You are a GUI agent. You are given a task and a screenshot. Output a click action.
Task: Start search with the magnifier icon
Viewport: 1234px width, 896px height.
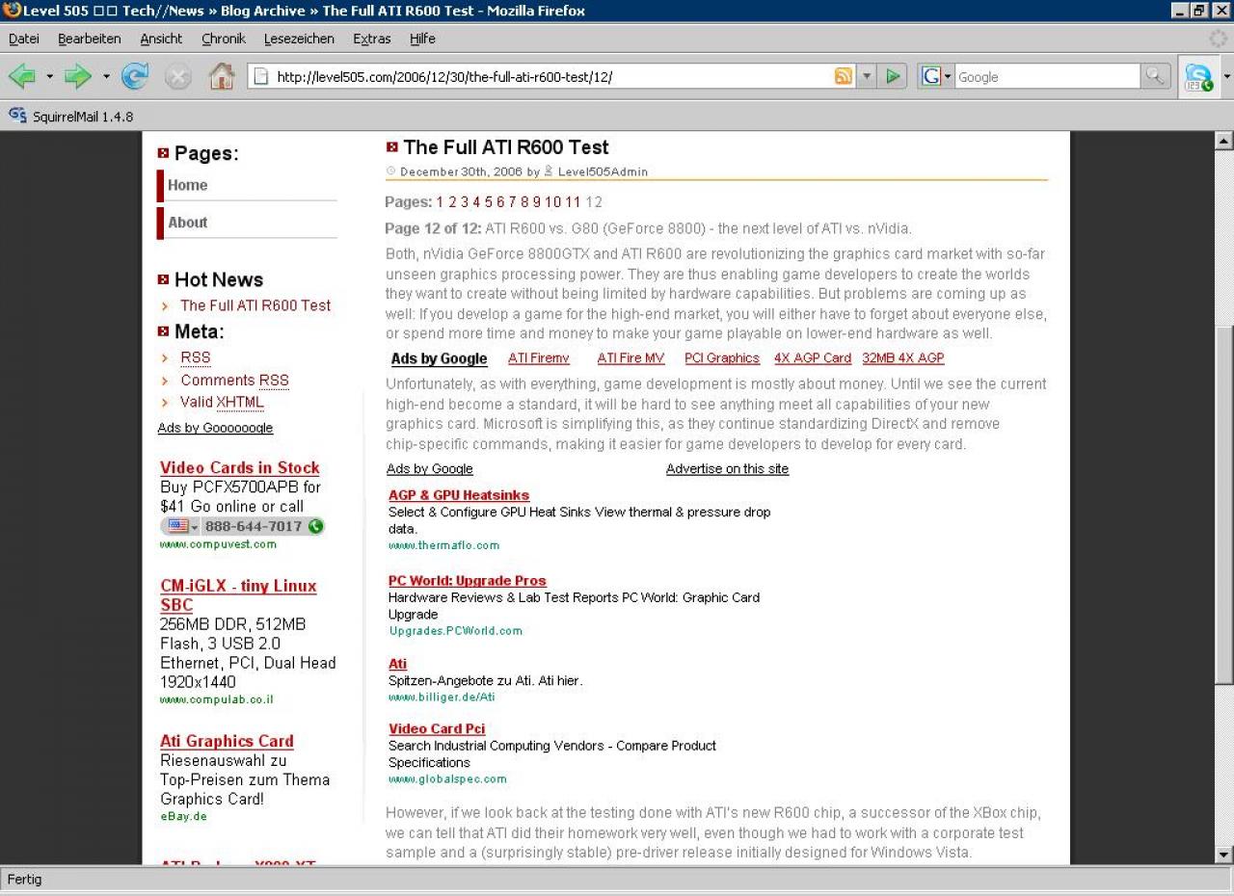1154,76
